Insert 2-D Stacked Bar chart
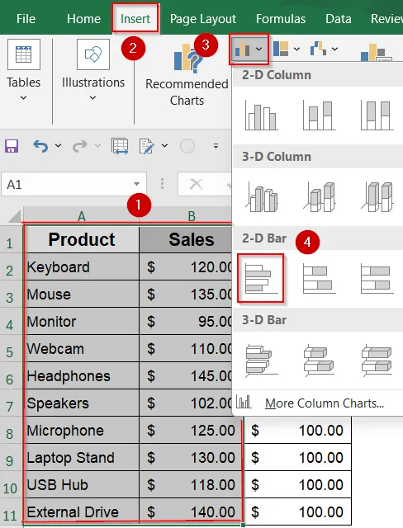The width and height of the screenshot is (403, 528). 319,279
